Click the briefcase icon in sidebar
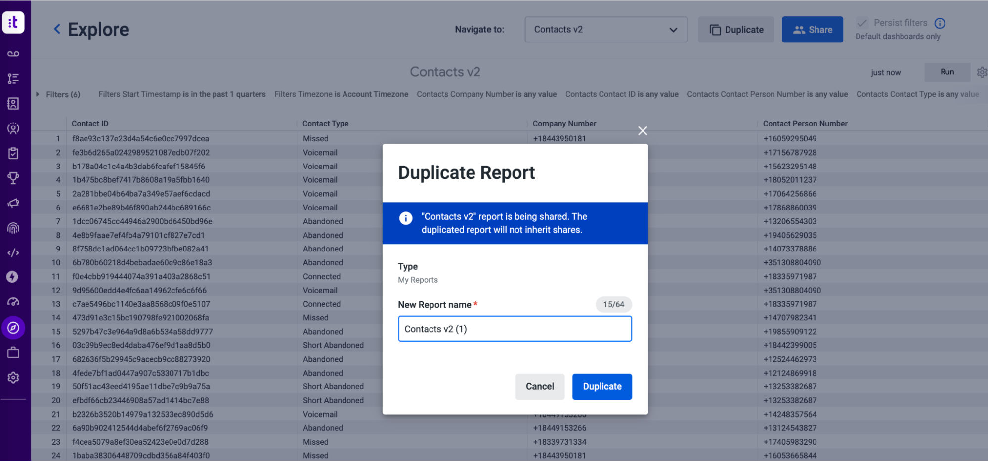Viewport: 988px width, 461px height. click(x=13, y=352)
